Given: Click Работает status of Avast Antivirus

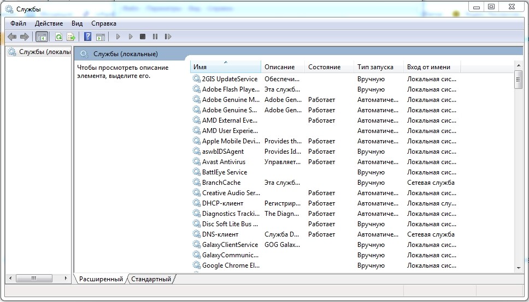Looking at the screenshot, I should pyautogui.click(x=321, y=161).
